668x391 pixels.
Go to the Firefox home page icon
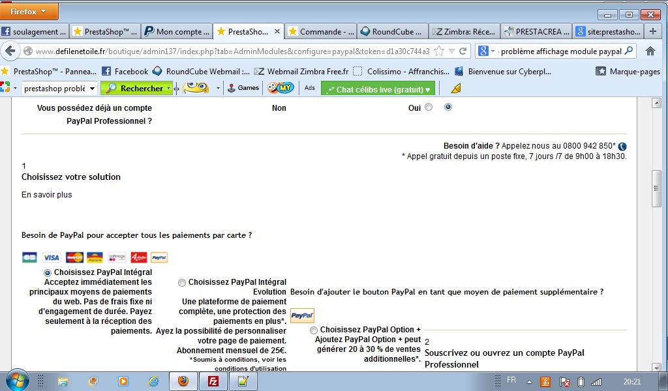click(x=650, y=51)
